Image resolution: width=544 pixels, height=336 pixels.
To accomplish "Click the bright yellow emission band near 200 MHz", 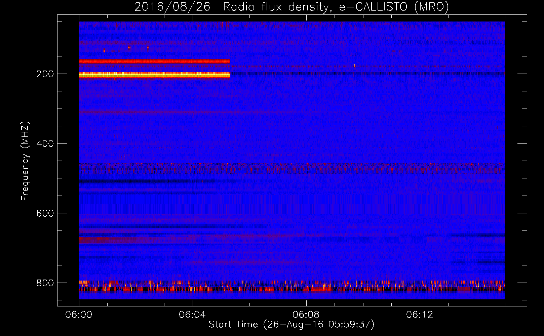I will 154,75.
